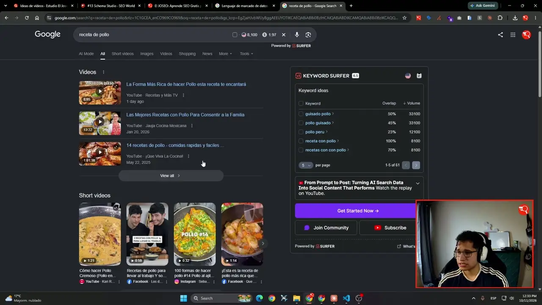
Task: Open the Short videos search tab
Action: coord(122,54)
